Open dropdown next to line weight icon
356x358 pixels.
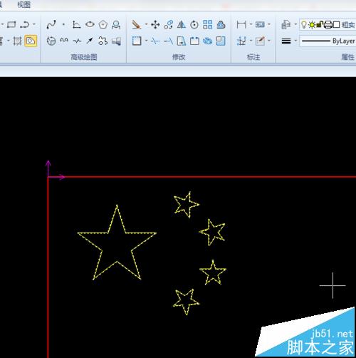(295, 41)
